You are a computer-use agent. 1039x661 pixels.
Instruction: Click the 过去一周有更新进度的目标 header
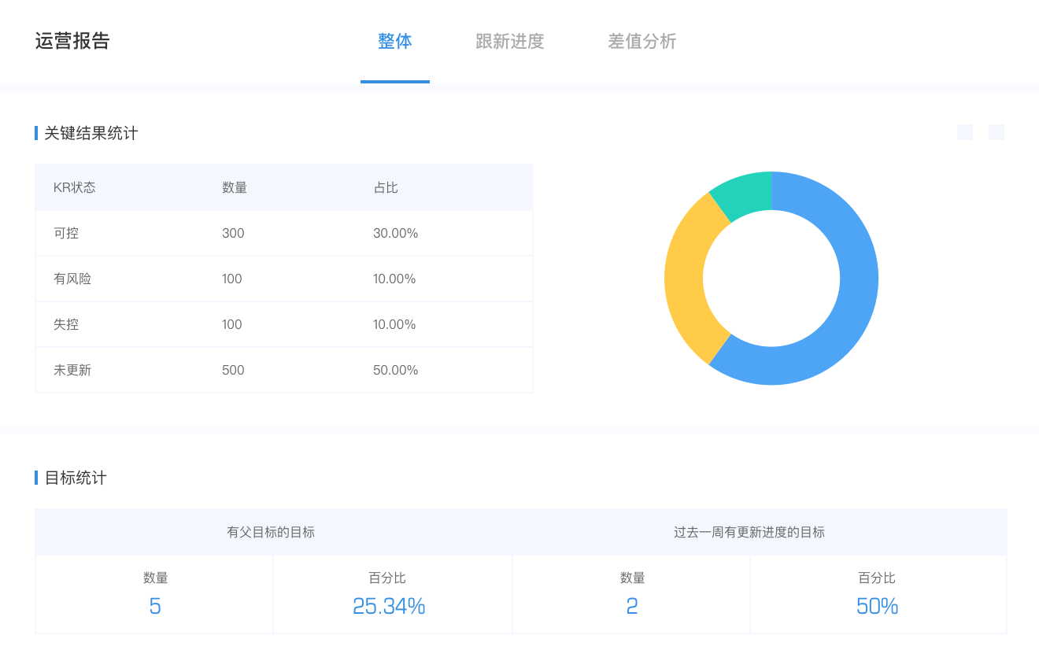(749, 532)
